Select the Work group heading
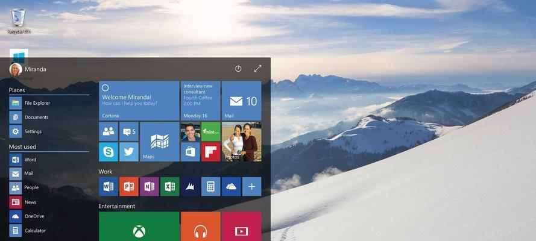 point(106,171)
